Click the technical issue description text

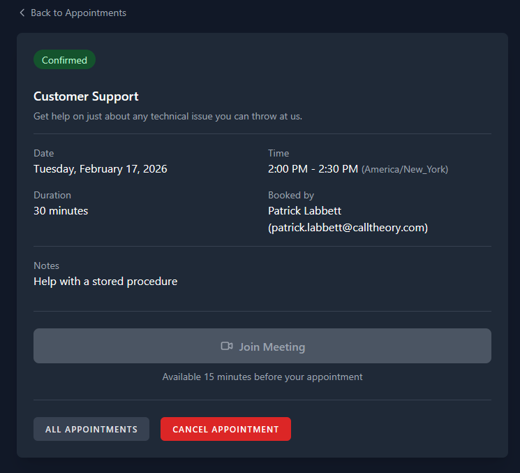tap(168, 116)
